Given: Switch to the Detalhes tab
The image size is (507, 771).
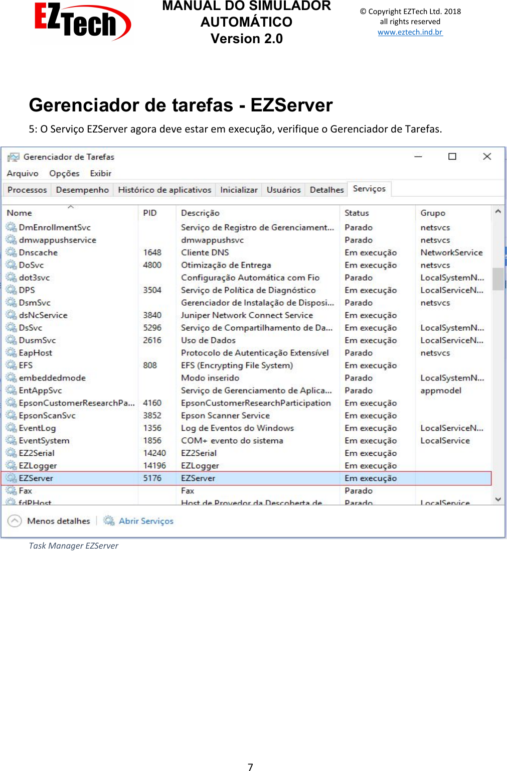Looking at the screenshot, I should pos(326,190).
